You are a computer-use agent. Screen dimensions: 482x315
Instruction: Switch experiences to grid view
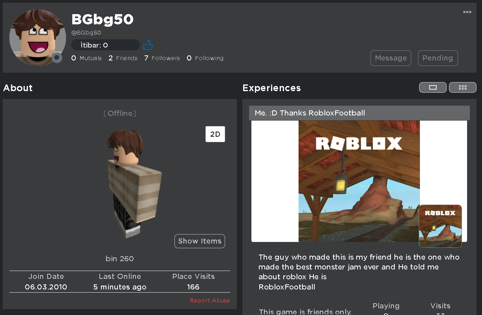(x=463, y=87)
